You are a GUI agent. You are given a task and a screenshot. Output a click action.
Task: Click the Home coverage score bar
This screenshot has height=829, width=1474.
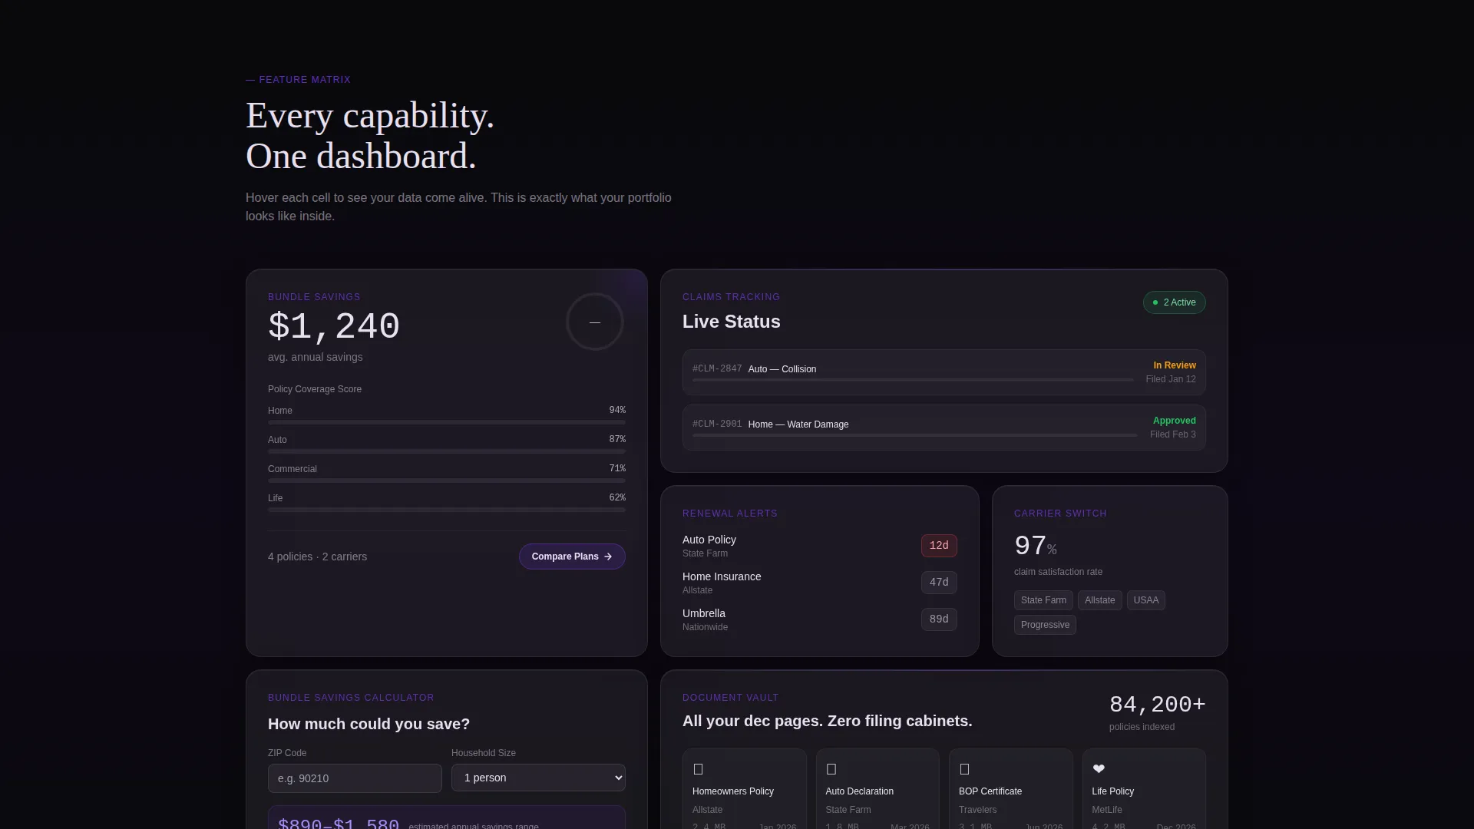pyautogui.click(x=447, y=422)
